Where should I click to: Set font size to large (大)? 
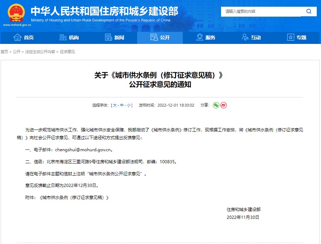click(115, 105)
